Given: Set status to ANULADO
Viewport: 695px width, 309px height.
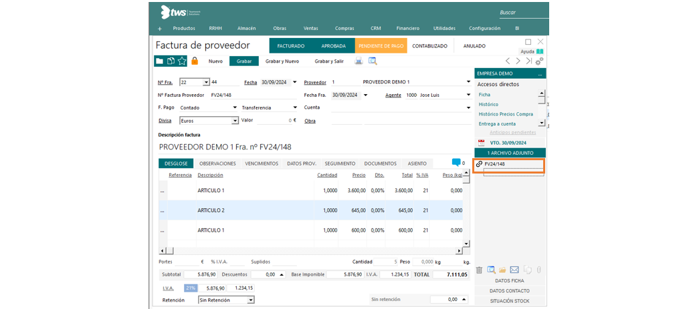Looking at the screenshot, I should click(474, 46).
